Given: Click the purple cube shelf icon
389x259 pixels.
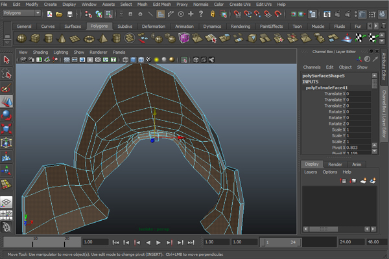Looking at the screenshot, I should tap(184, 38).
